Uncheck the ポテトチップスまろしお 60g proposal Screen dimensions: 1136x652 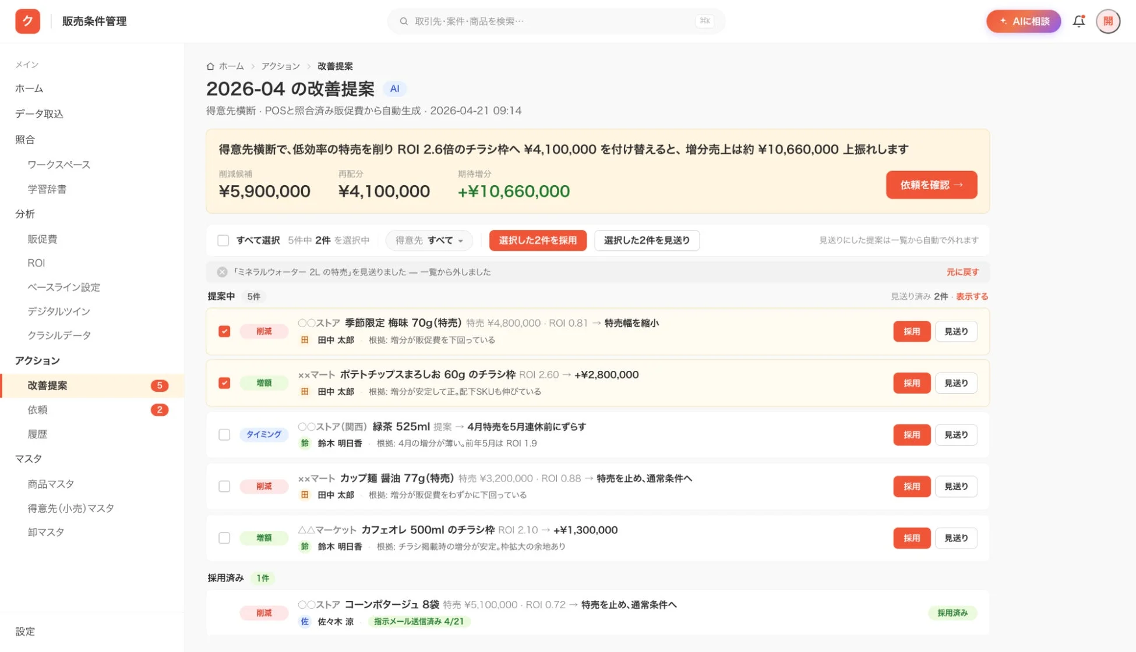pyautogui.click(x=224, y=383)
